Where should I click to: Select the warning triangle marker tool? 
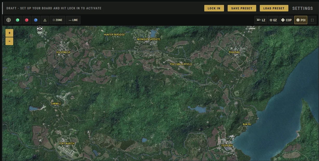[45, 20]
